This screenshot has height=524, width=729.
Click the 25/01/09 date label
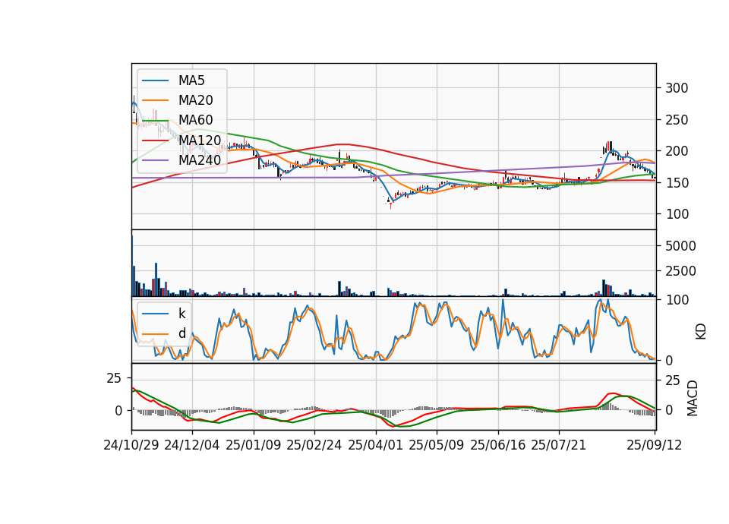tap(254, 445)
